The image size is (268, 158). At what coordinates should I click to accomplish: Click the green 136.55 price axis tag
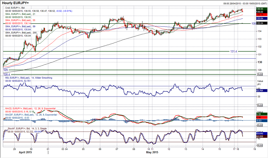point(261,9)
